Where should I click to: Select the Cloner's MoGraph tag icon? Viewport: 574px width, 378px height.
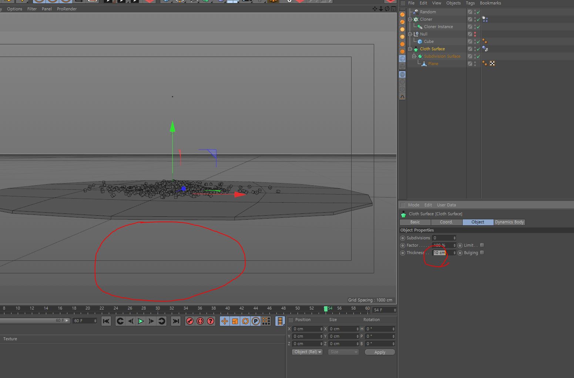485,19
